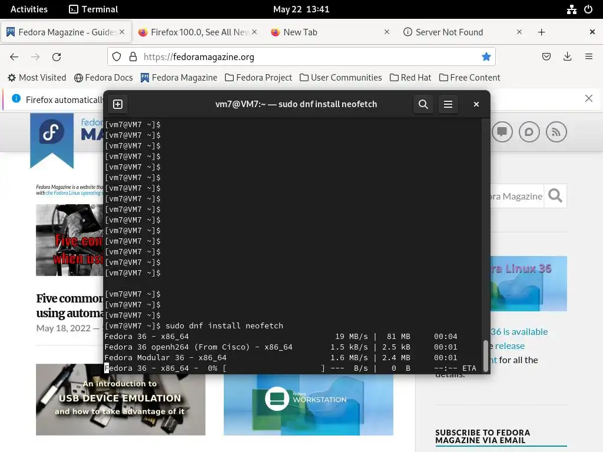Screen dimensions: 603x452
Task: Open the terminal search tool
Action: point(423,104)
